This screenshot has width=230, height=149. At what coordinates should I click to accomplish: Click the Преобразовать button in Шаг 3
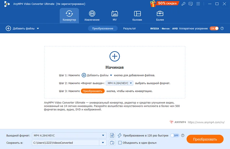pyautogui.click(x=93, y=91)
